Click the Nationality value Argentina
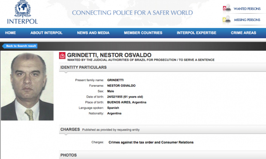266x159 pixels. [x=114, y=113]
